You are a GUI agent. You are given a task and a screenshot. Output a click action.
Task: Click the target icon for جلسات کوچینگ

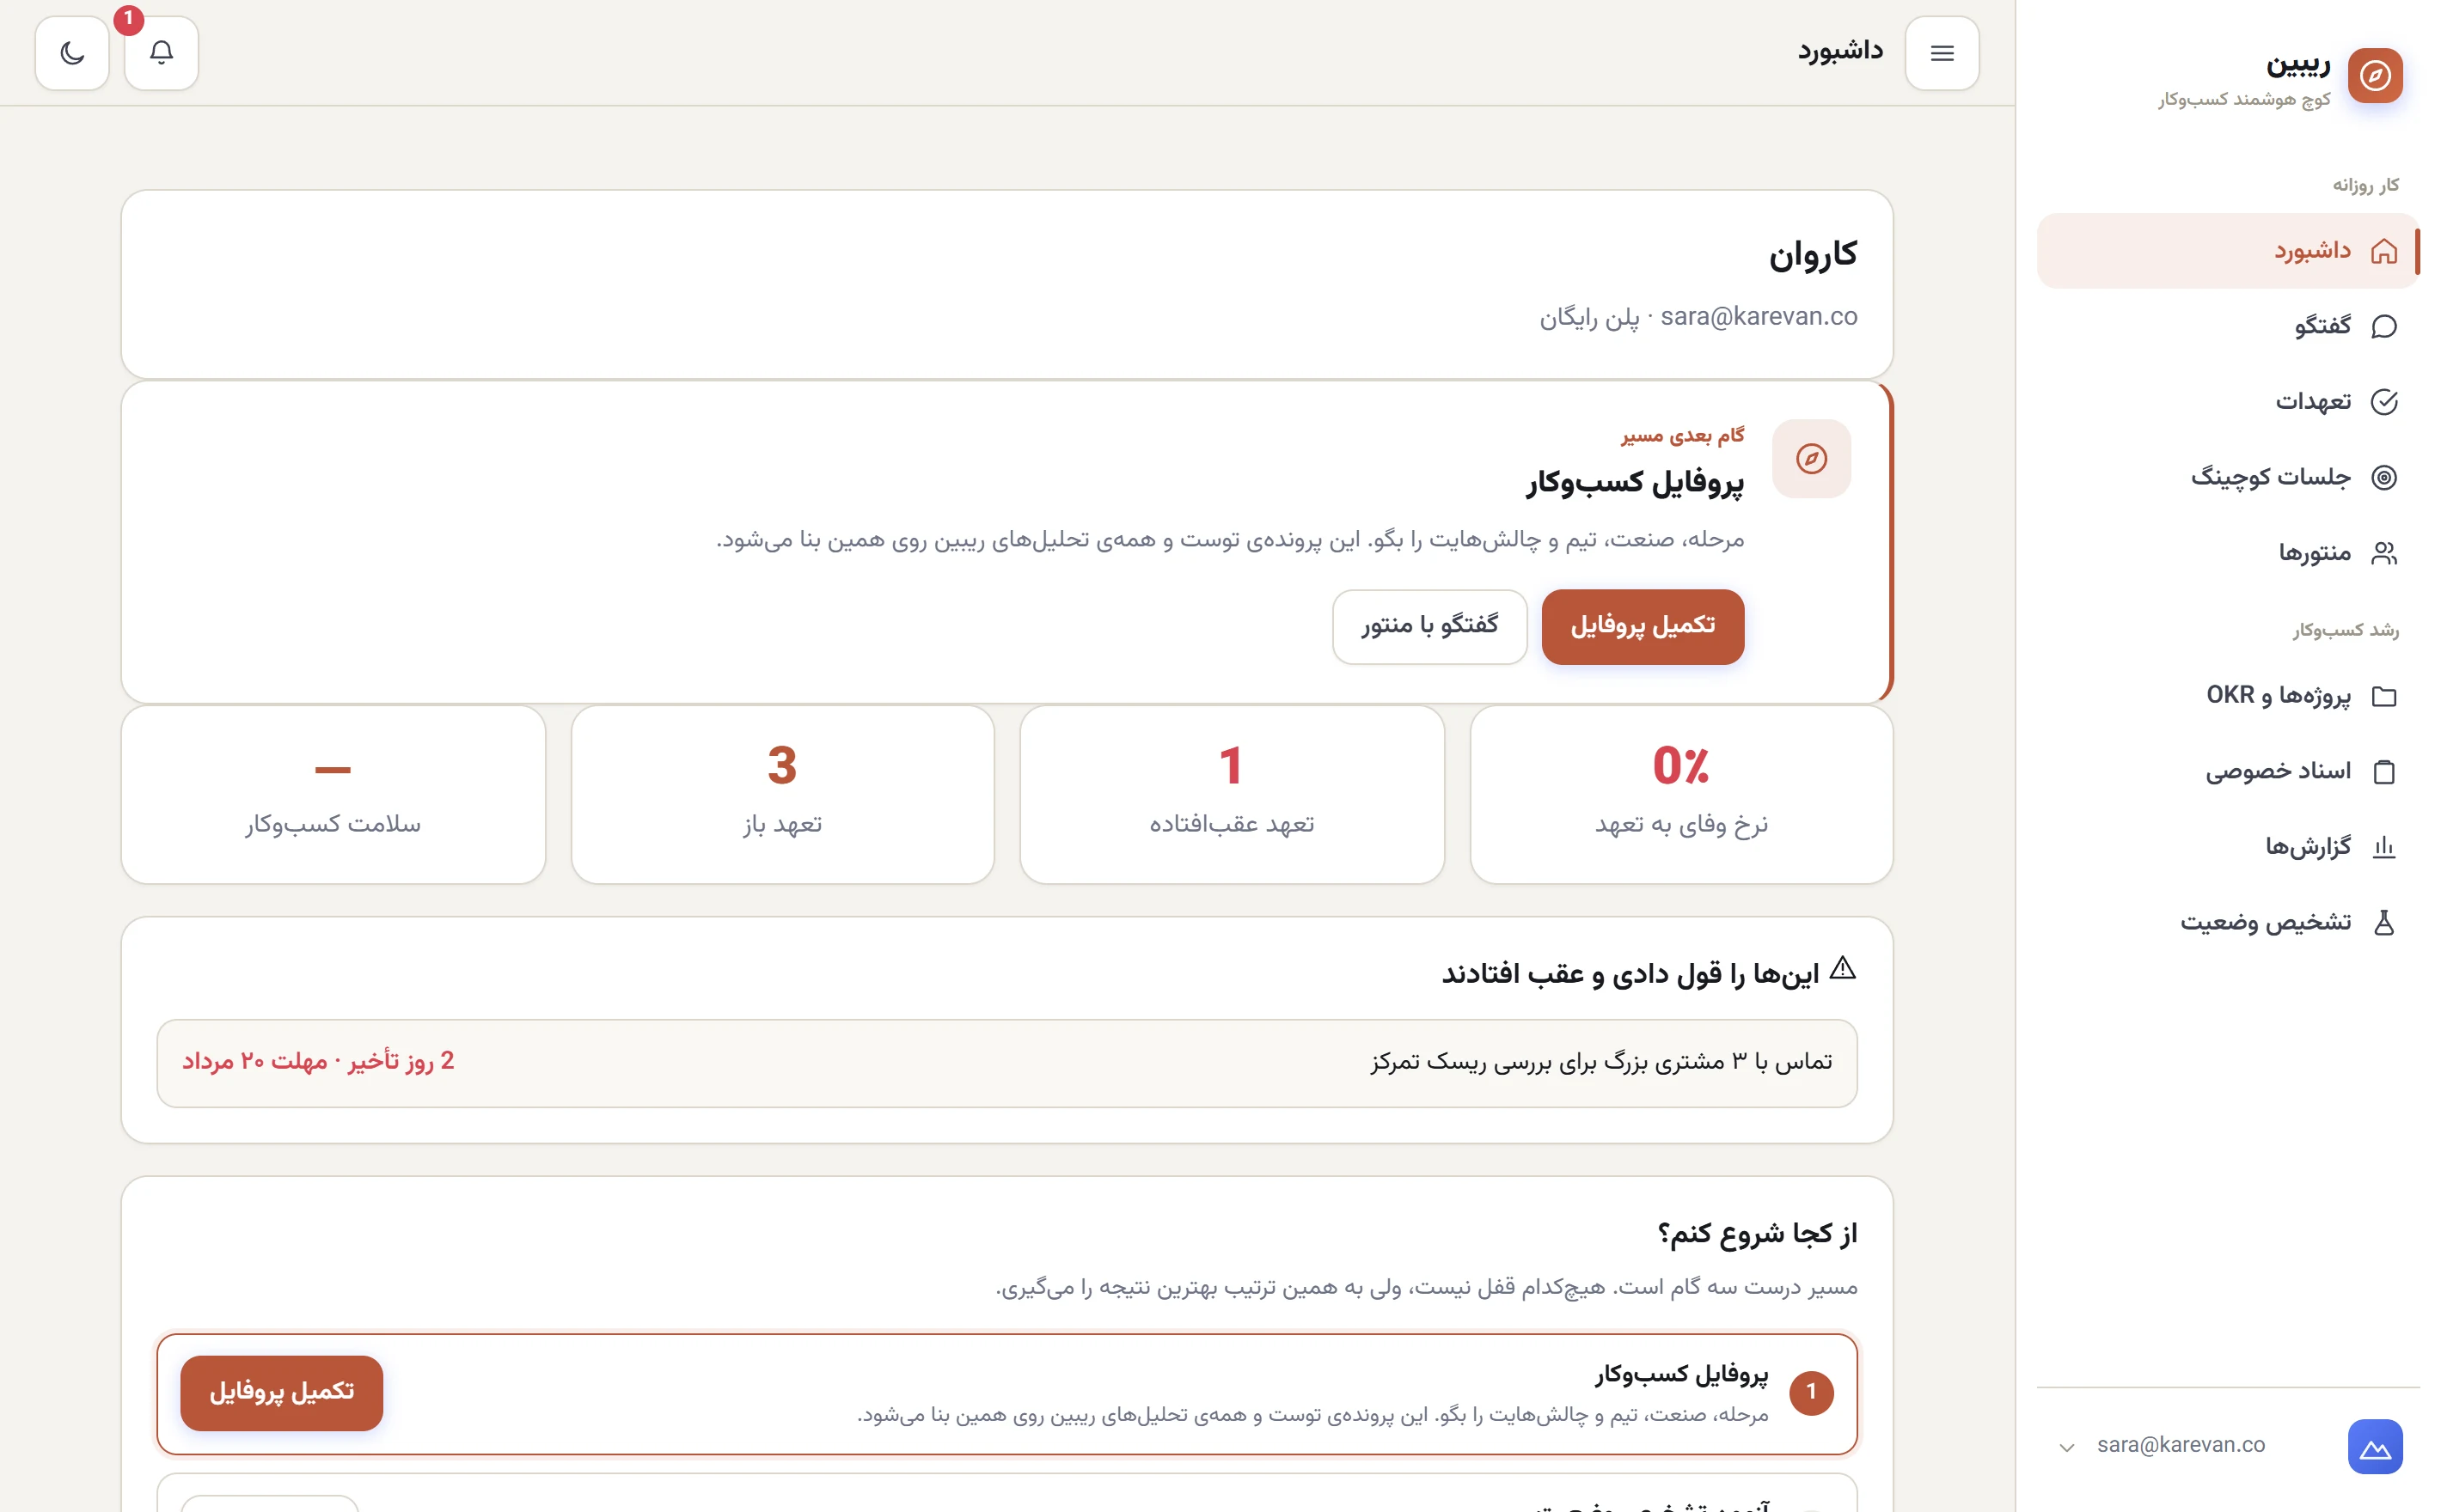click(x=2383, y=477)
